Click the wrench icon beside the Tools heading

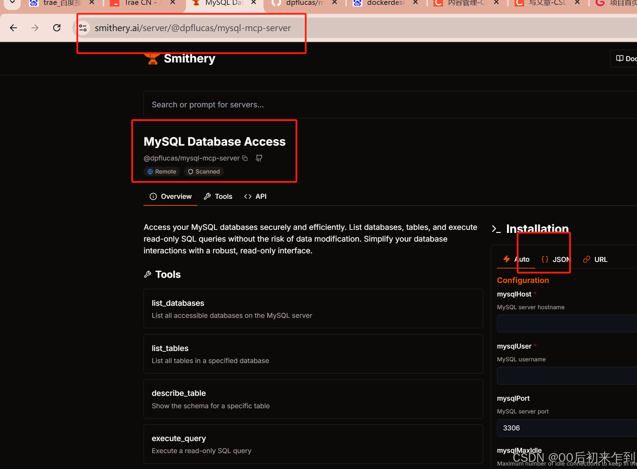pyautogui.click(x=148, y=274)
